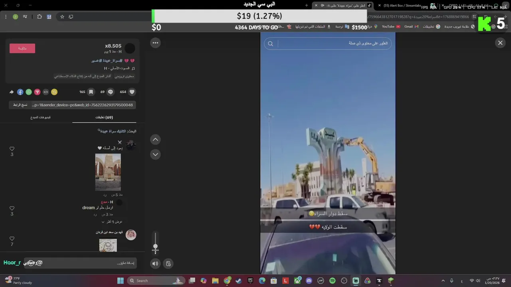Open Discord from the taskbar

coord(309,281)
